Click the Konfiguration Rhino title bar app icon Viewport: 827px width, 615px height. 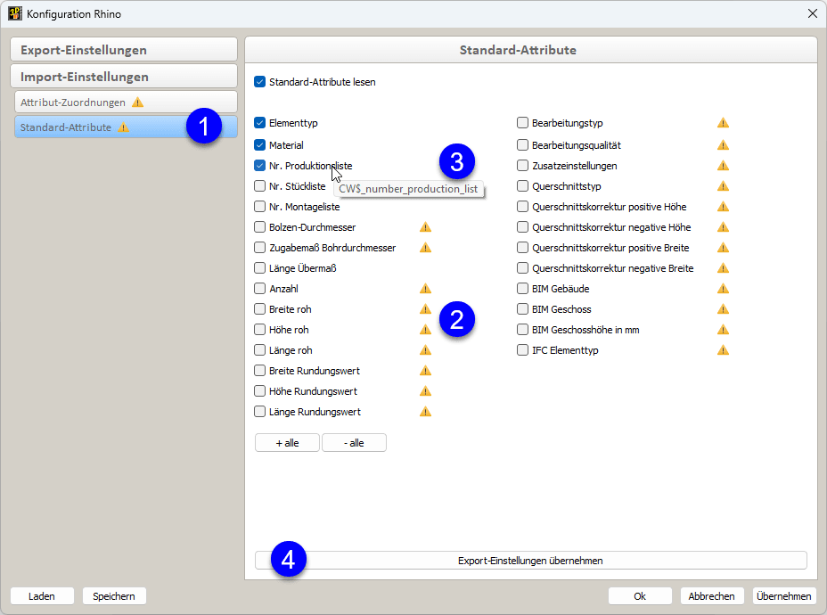(15, 13)
